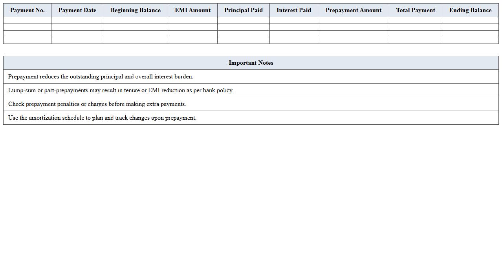Click the Payment Date column header

(77, 10)
